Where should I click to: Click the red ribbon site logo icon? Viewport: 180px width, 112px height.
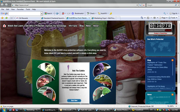4,26
